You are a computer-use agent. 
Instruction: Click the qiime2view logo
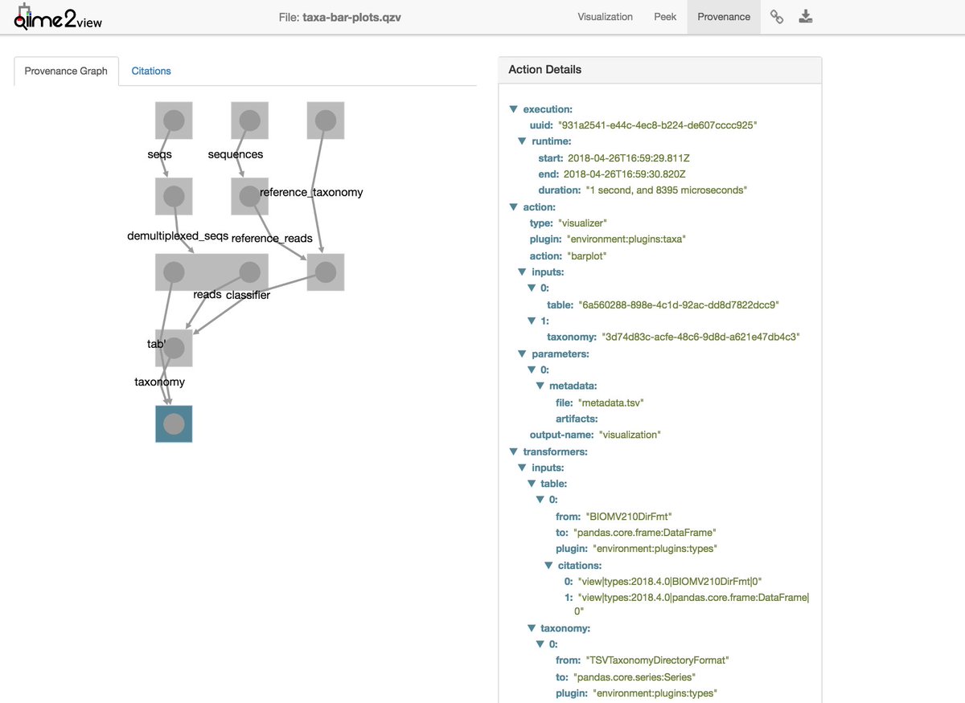58,18
